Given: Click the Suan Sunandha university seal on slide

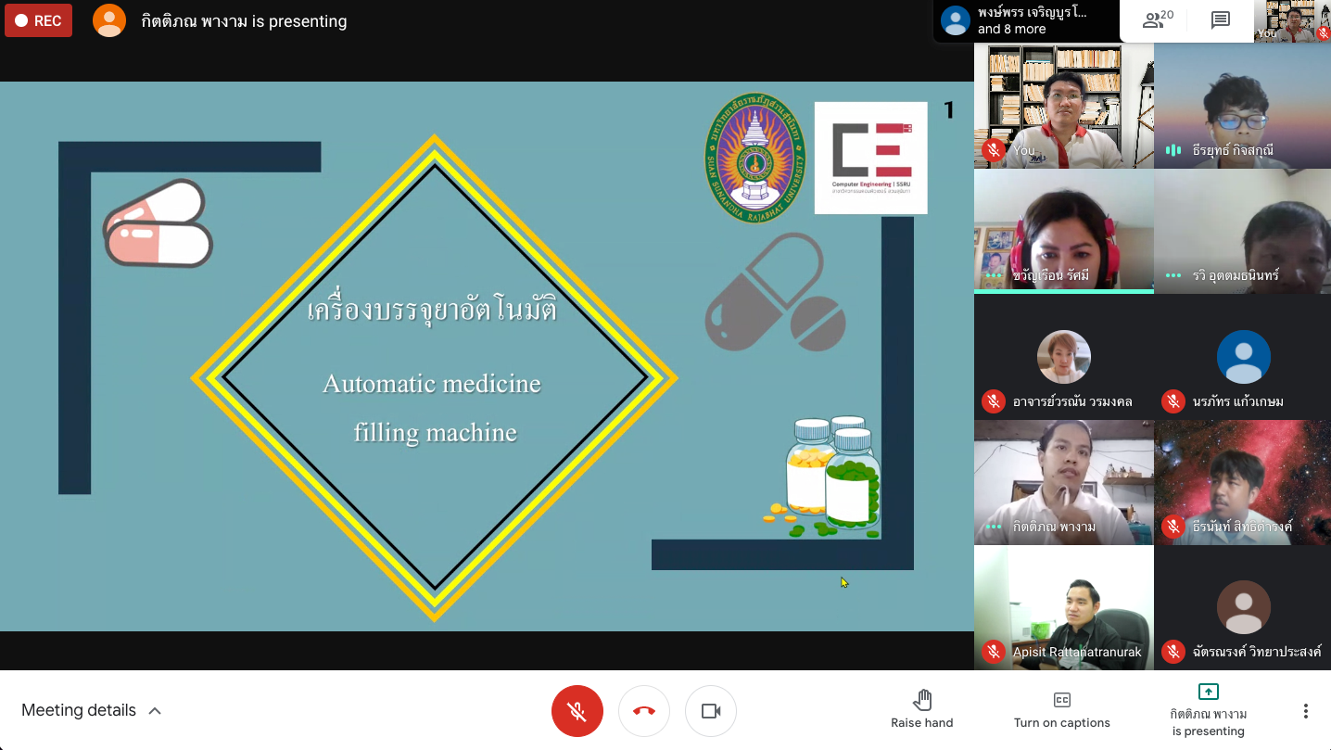Looking at the screenshot, I should click(x=755, y=158).
